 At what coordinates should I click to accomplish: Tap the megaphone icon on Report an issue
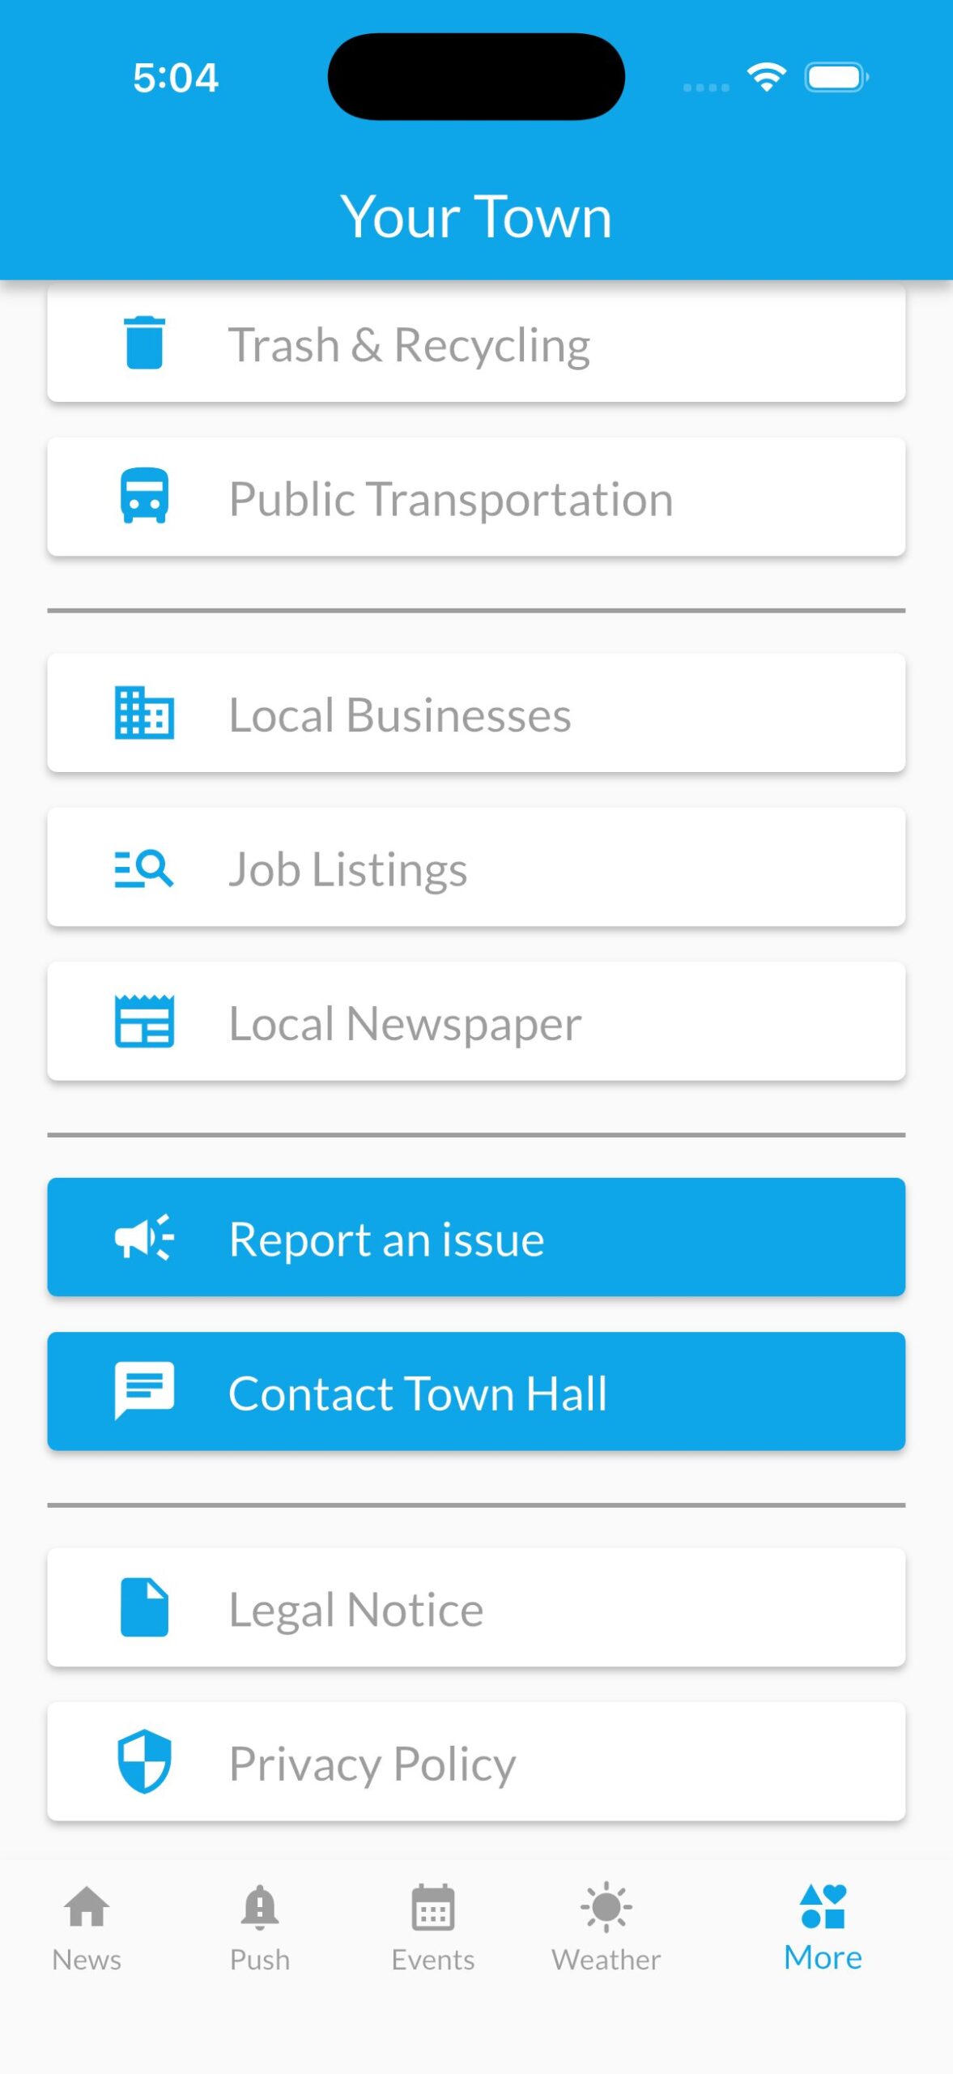(x=144, y=1237)
